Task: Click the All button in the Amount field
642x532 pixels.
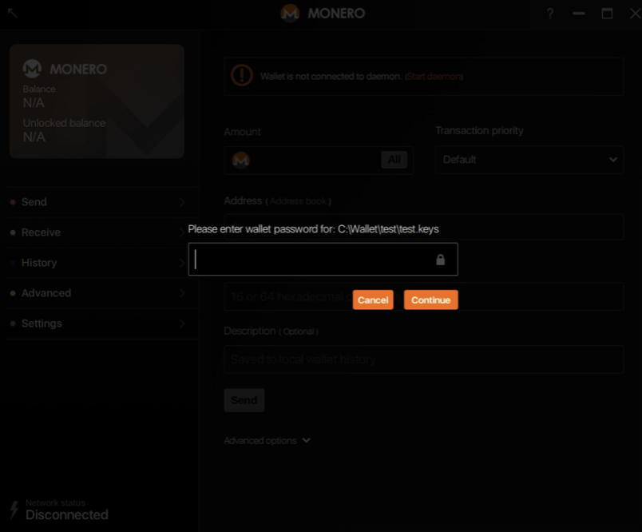Action: [x=394, y=160]
